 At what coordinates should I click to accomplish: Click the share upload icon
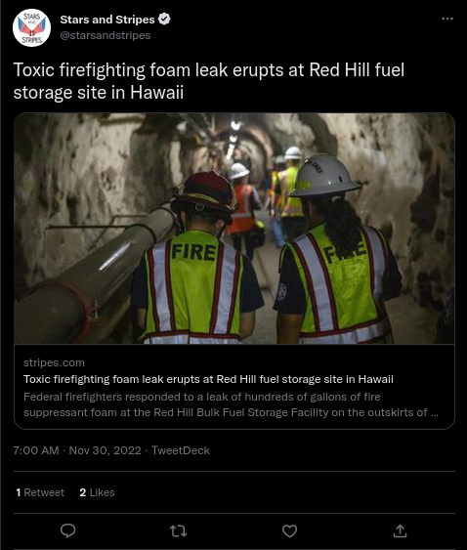(400, 530)
